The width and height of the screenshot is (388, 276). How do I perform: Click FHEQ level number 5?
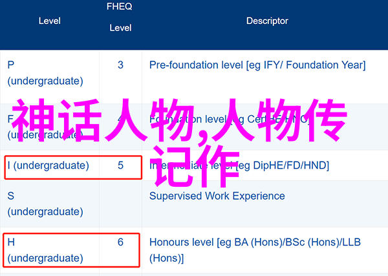pyautogui.click(x=120, y=165)
